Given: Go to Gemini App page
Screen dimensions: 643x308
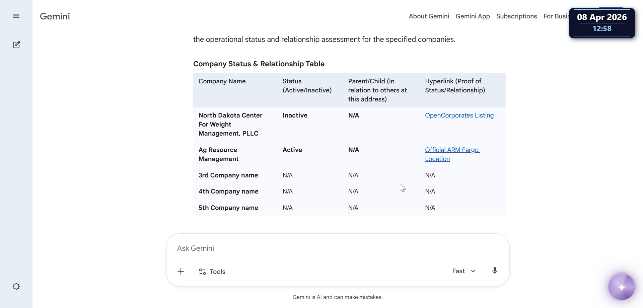Looking at the screenshot, I should pyautogui.click(x=473, y=16).
